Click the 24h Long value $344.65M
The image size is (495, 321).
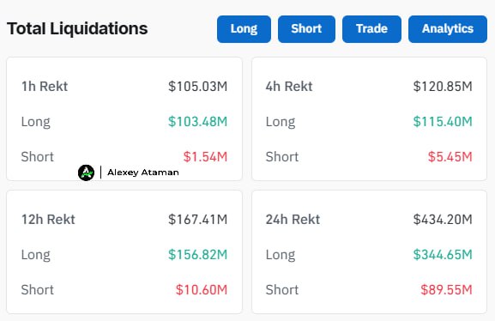point(443,255)
